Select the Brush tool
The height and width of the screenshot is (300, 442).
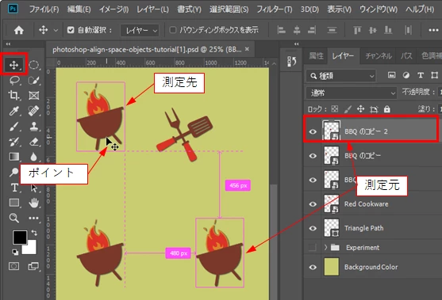click(x=13, y=126)
